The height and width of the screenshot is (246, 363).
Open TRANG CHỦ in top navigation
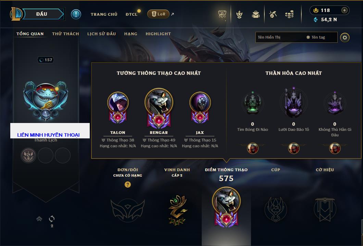coord(104,14)
